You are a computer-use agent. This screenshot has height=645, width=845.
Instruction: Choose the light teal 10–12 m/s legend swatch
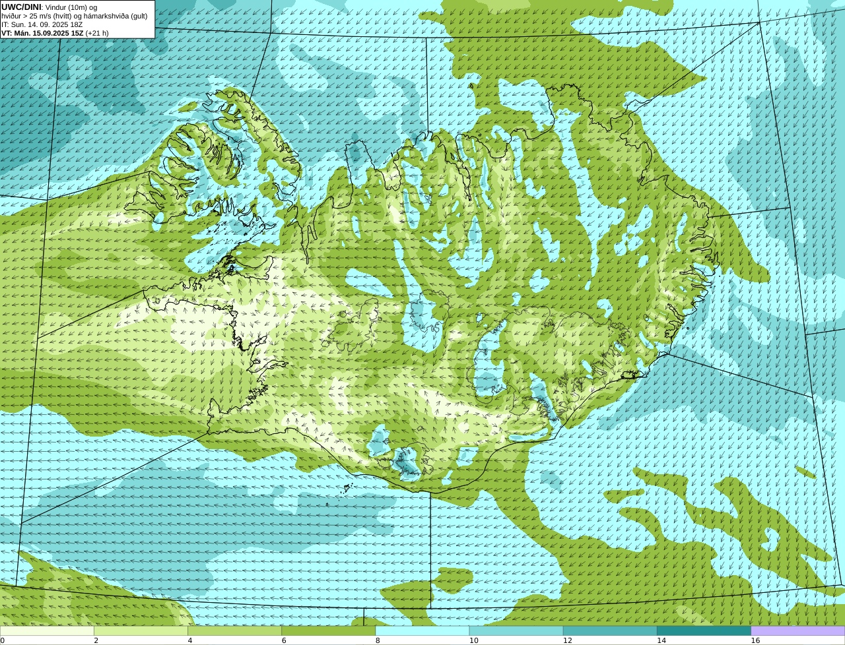click(516, 631)
